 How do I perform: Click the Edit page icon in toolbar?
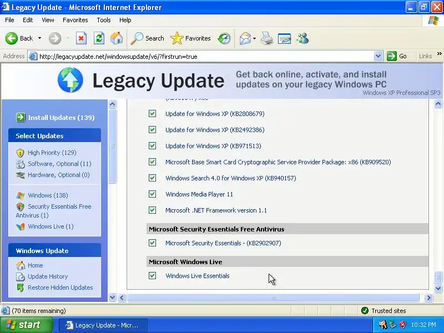285,38
